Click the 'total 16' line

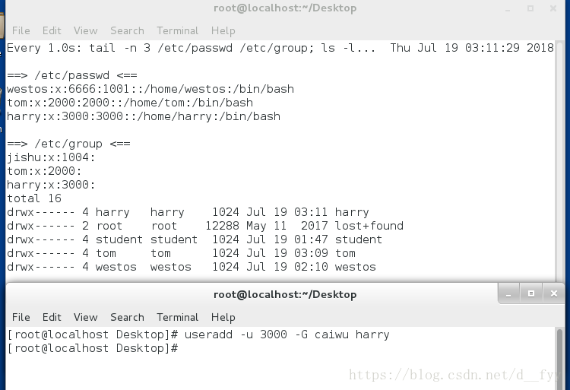pyautogui.click(x=34, y=198)
